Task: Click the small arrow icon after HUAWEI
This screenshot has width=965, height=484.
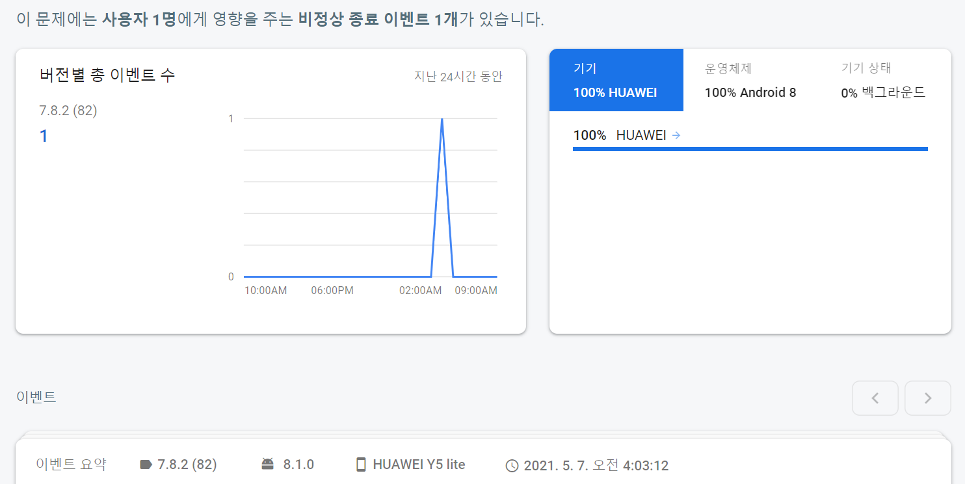Action: (676, 135)
